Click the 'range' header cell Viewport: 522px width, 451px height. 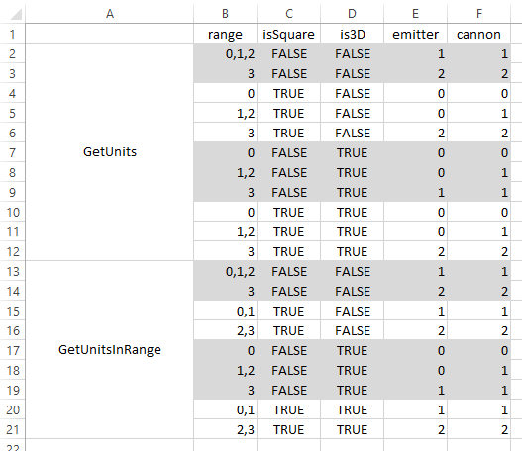click(x=225, y=34)
